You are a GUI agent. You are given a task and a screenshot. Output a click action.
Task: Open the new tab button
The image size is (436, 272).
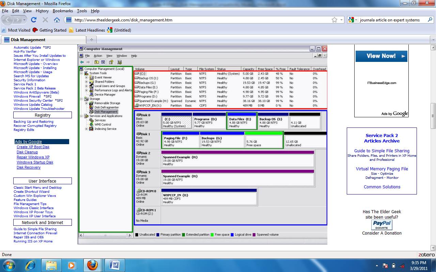pyautogui.click(x=91, y=39)
